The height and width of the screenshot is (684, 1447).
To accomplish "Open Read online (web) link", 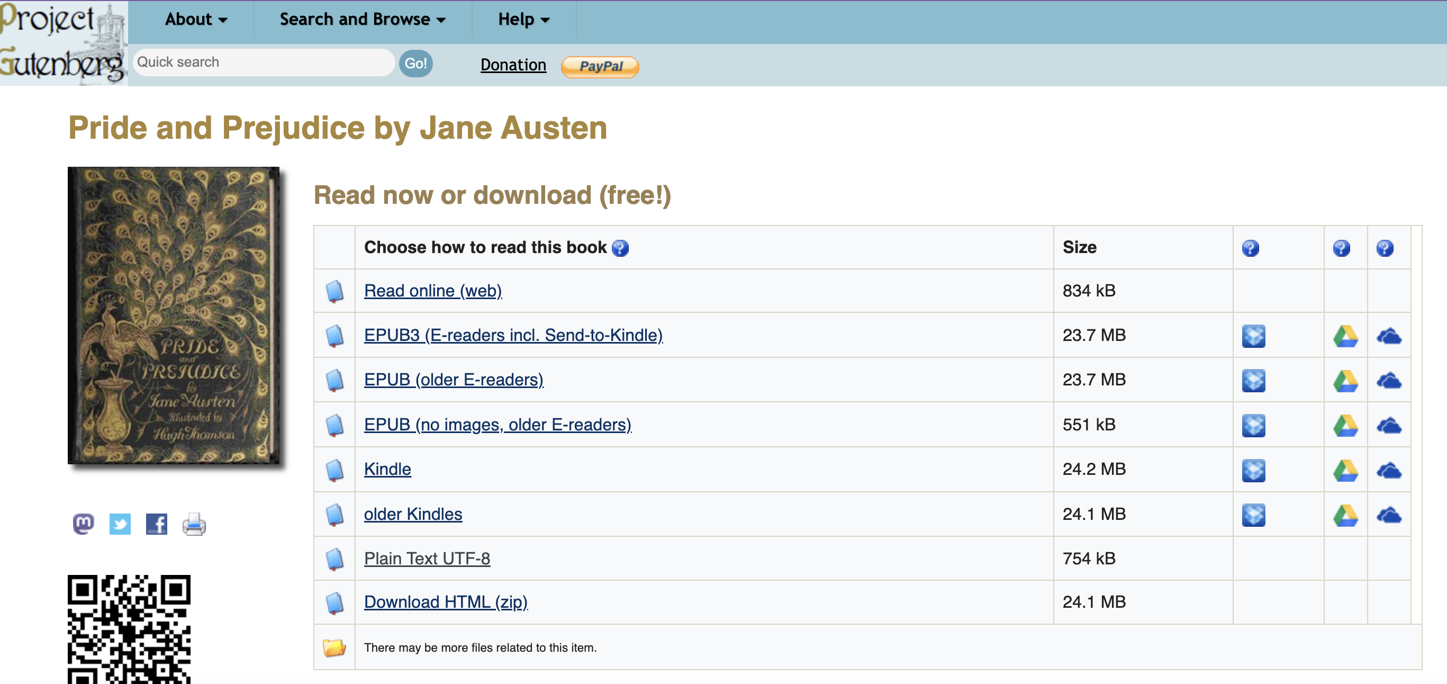I will tap(432, 291).
